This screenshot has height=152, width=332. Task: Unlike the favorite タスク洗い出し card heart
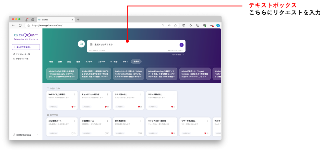[138, 107]
